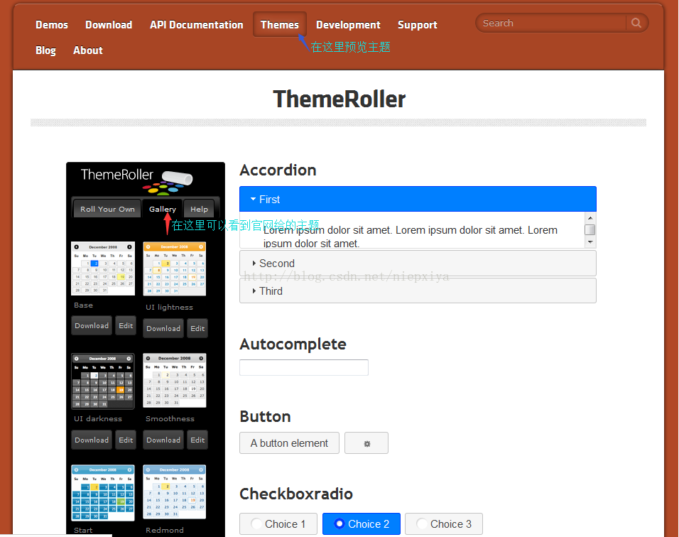
Task: Click the Accordion section heading
Action: [278, 170]
